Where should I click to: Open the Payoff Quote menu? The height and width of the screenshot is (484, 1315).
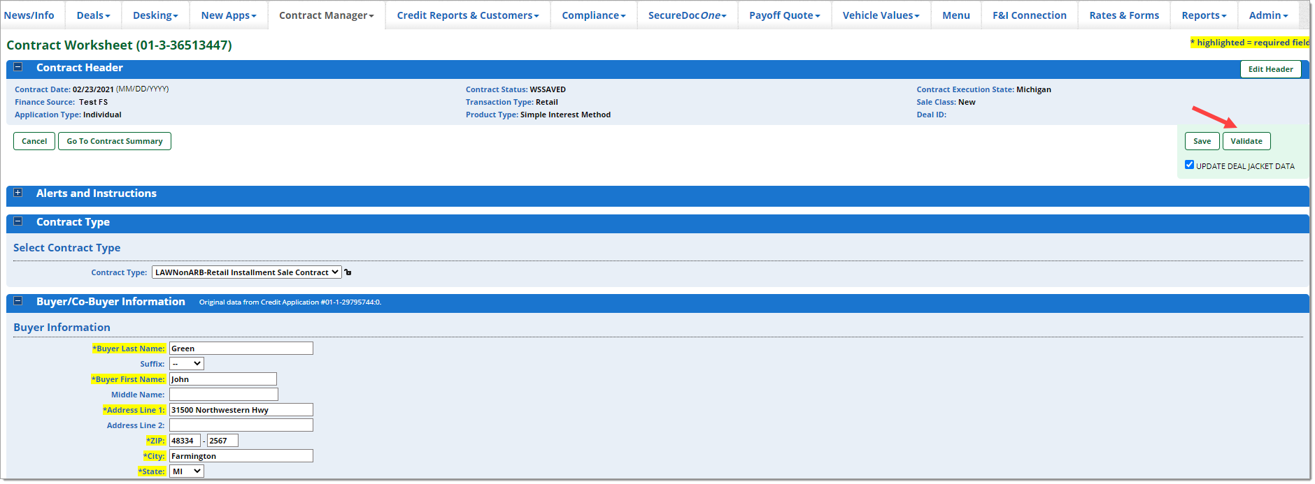tap(785, 15)
